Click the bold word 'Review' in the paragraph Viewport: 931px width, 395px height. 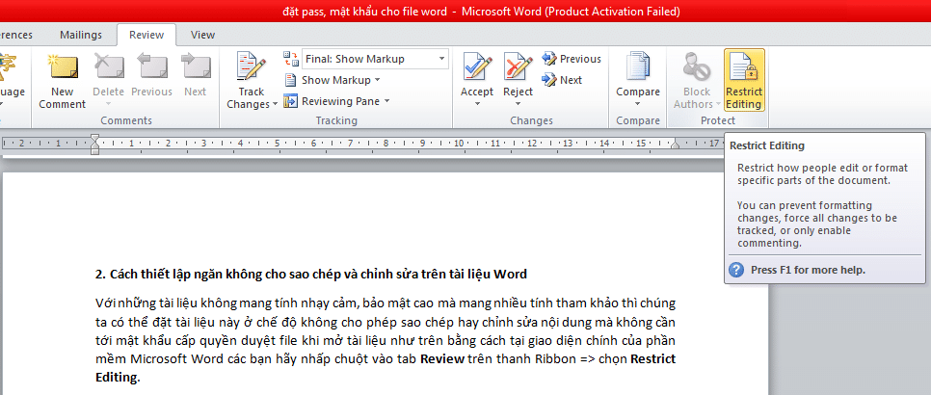tap(442, 358)
